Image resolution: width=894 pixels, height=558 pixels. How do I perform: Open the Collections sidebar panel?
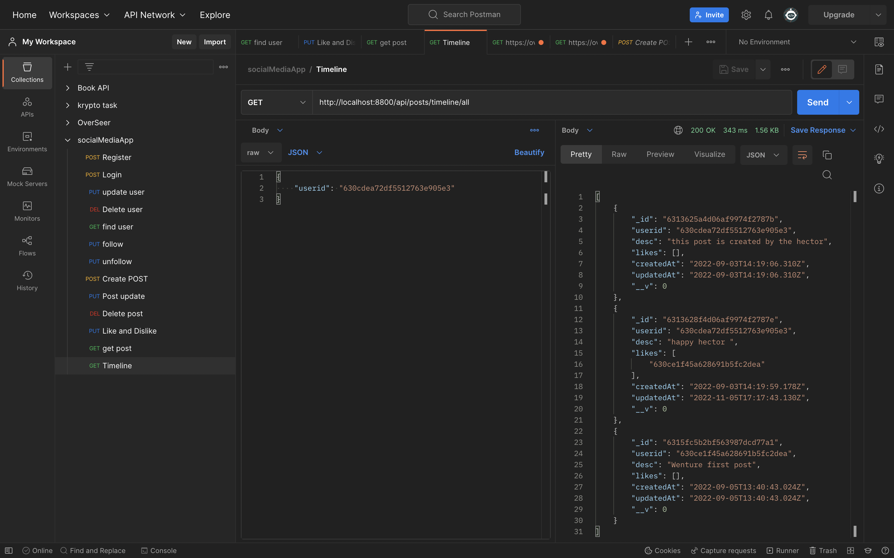[x=27, y=73]
